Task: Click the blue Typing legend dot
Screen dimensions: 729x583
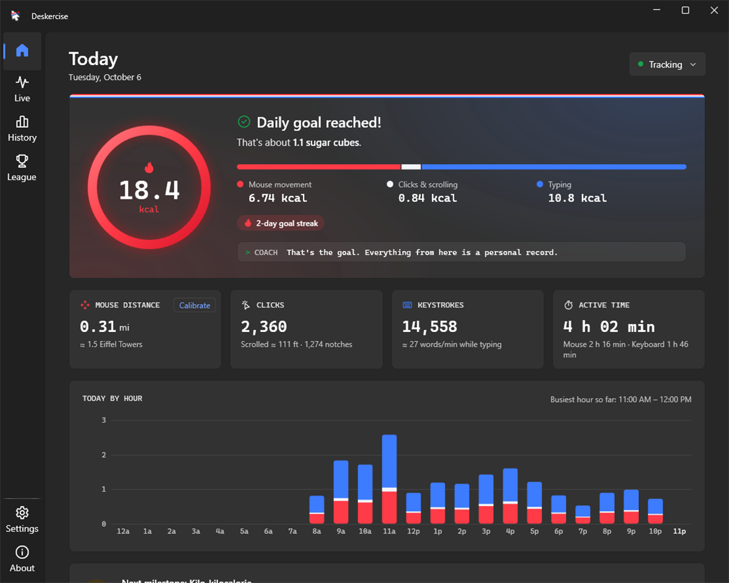Action: click(x=539, y=184)
